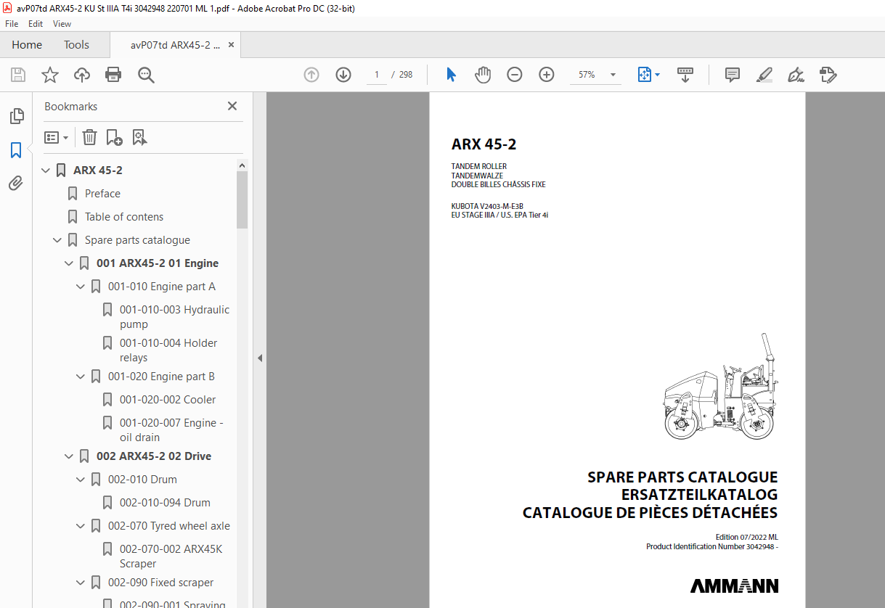The width and height of the screenshot is (885, 608).
Task: Print the document with printer icon
Action: 113,75
